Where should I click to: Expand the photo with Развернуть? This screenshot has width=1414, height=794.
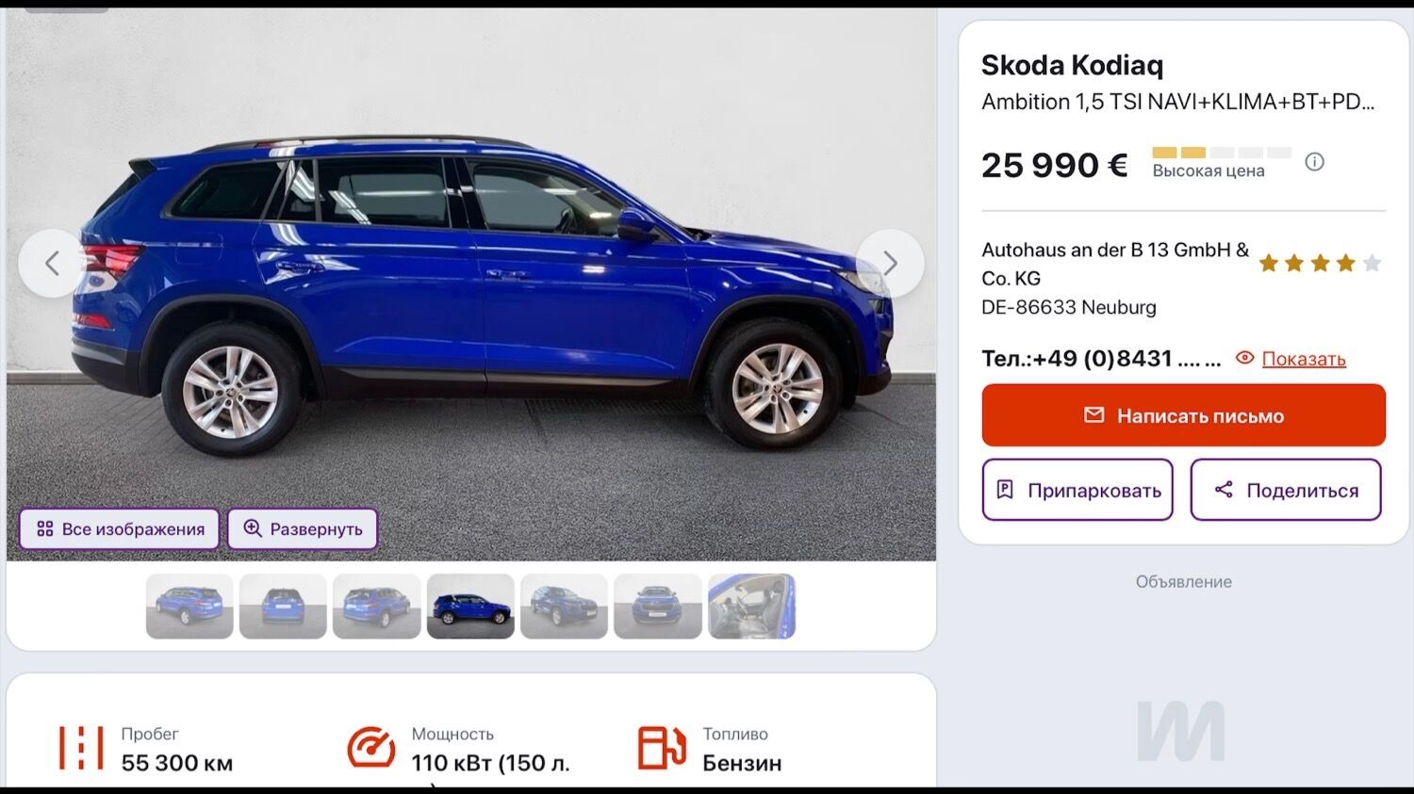(x=303, y=529)
